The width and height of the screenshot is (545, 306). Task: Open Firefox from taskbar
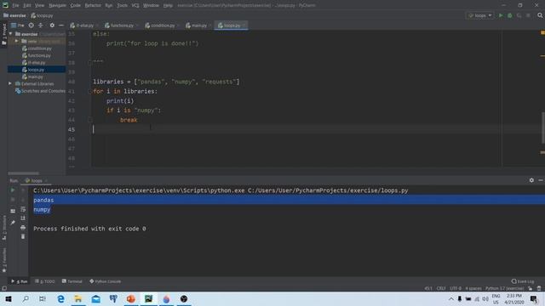(x=167, y=298)
